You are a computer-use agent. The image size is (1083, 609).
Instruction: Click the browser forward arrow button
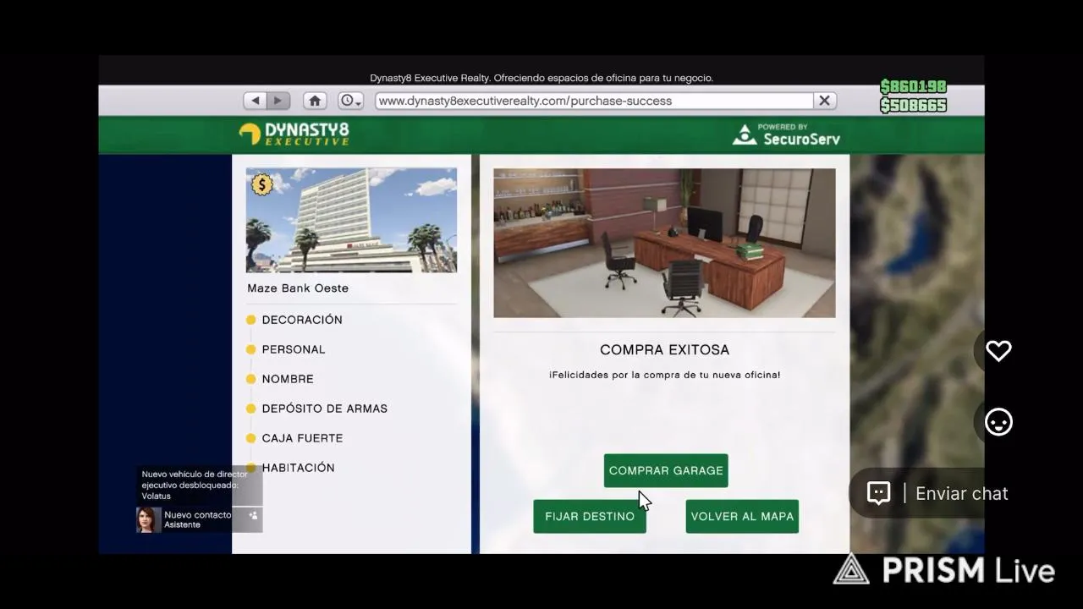(278, 101)
